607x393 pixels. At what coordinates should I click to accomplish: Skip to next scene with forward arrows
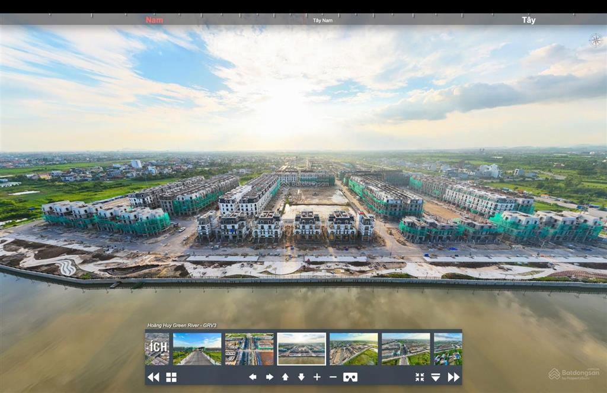tap(453, 377)
